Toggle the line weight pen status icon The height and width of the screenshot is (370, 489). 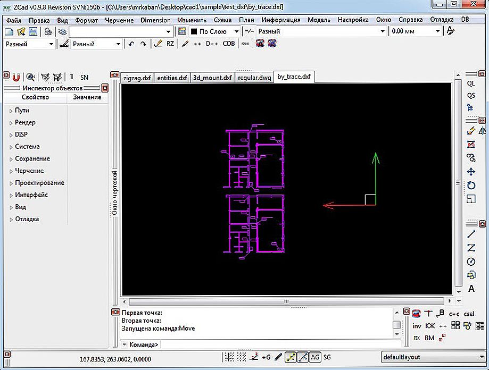pos(278,357)
